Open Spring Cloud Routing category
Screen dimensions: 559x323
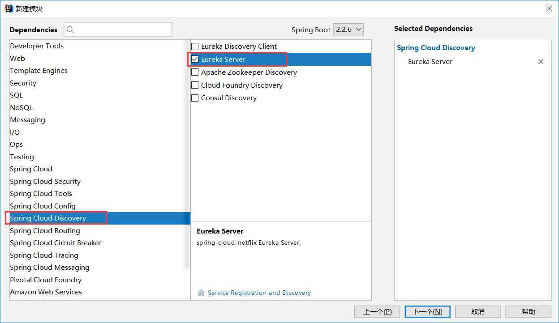(45, 231)
